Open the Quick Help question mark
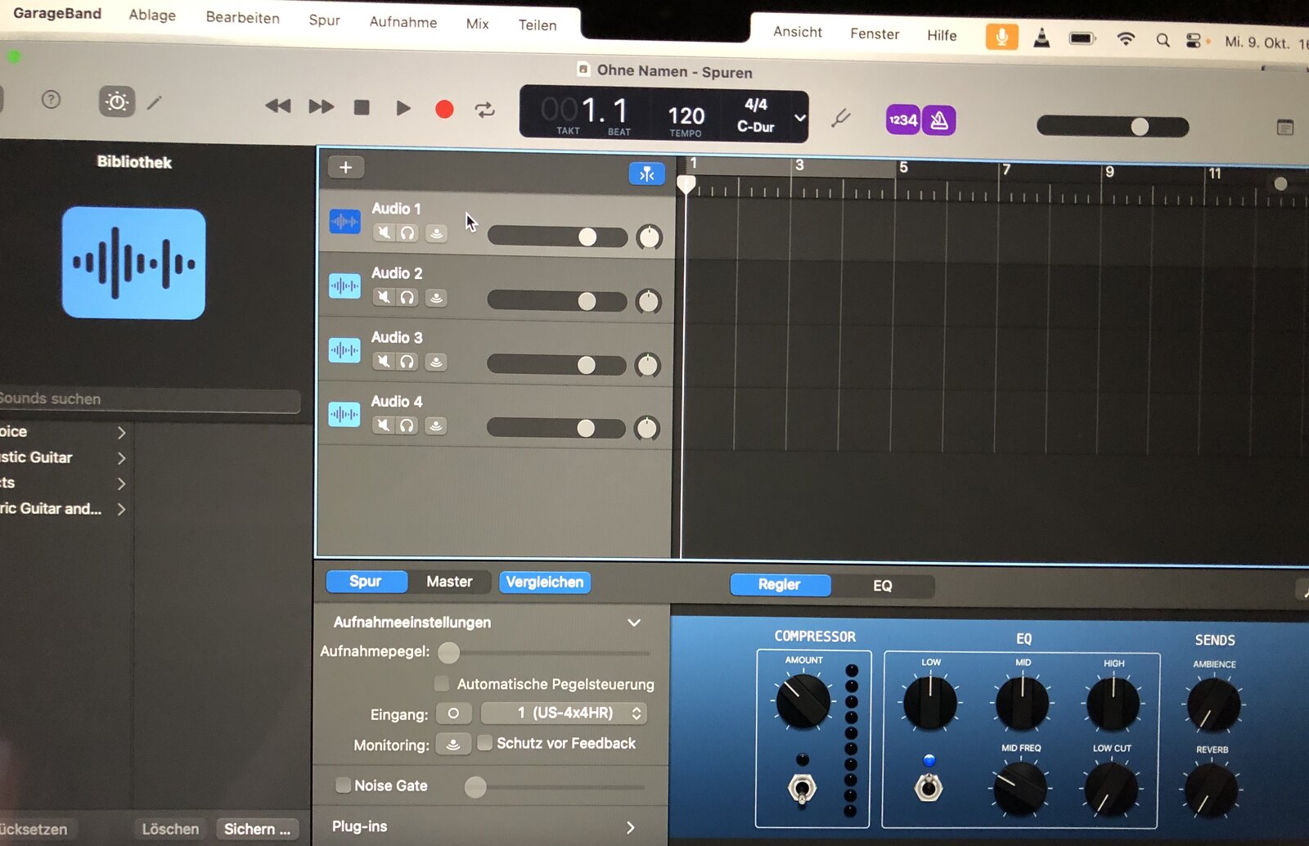This screenshot has width=1309, height=846. coord(51,100)
